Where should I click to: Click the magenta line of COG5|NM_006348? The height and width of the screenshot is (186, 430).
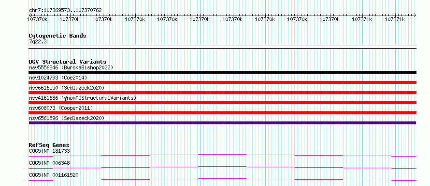tap(222, 167)
